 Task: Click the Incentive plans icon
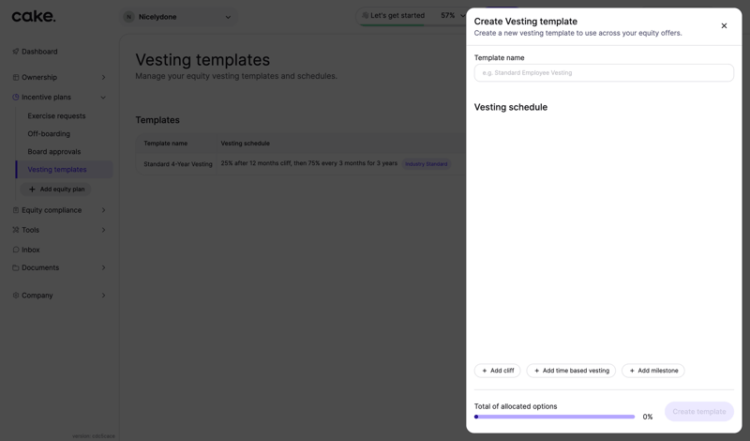click(x=16, y=98)
